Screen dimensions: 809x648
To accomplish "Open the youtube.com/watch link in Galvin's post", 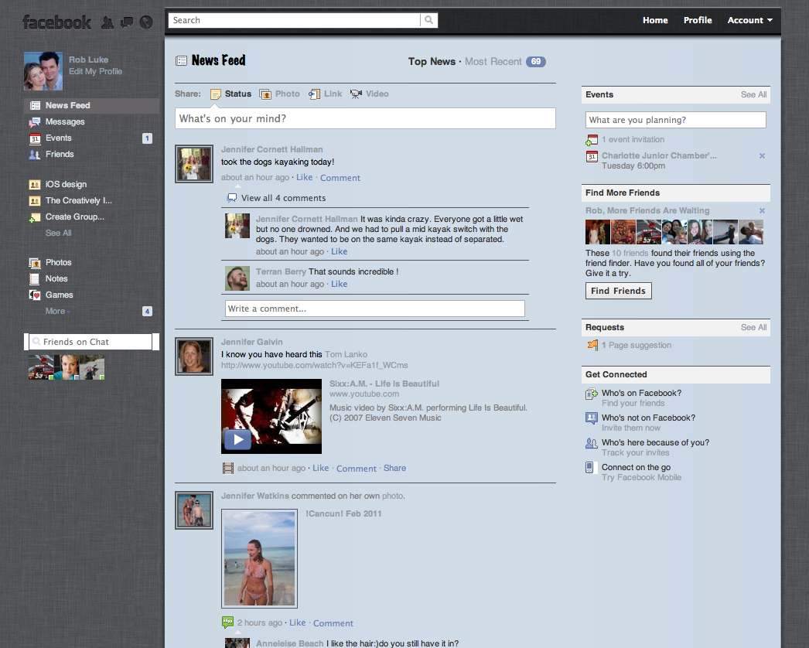I will pyautogui.click(x=314, y=365).
